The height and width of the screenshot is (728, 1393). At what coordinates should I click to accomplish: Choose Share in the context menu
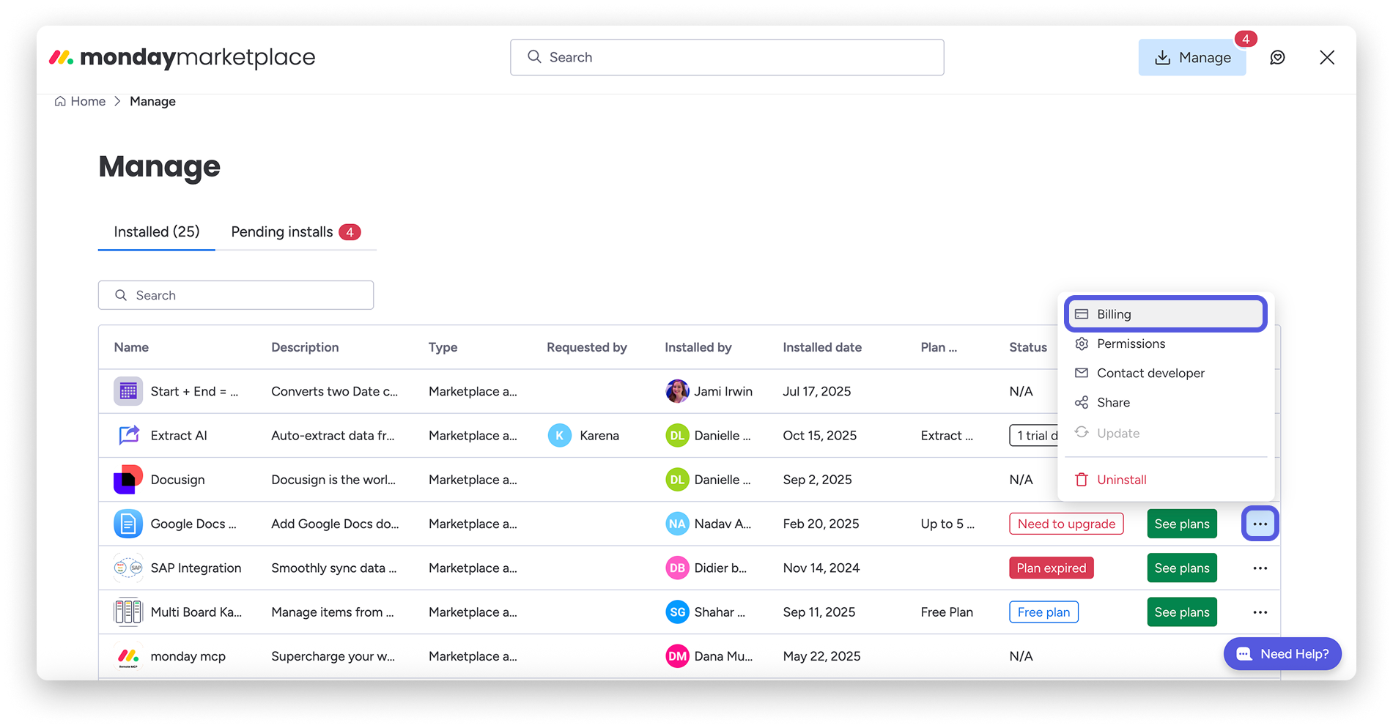click(x=1166, y=402)
